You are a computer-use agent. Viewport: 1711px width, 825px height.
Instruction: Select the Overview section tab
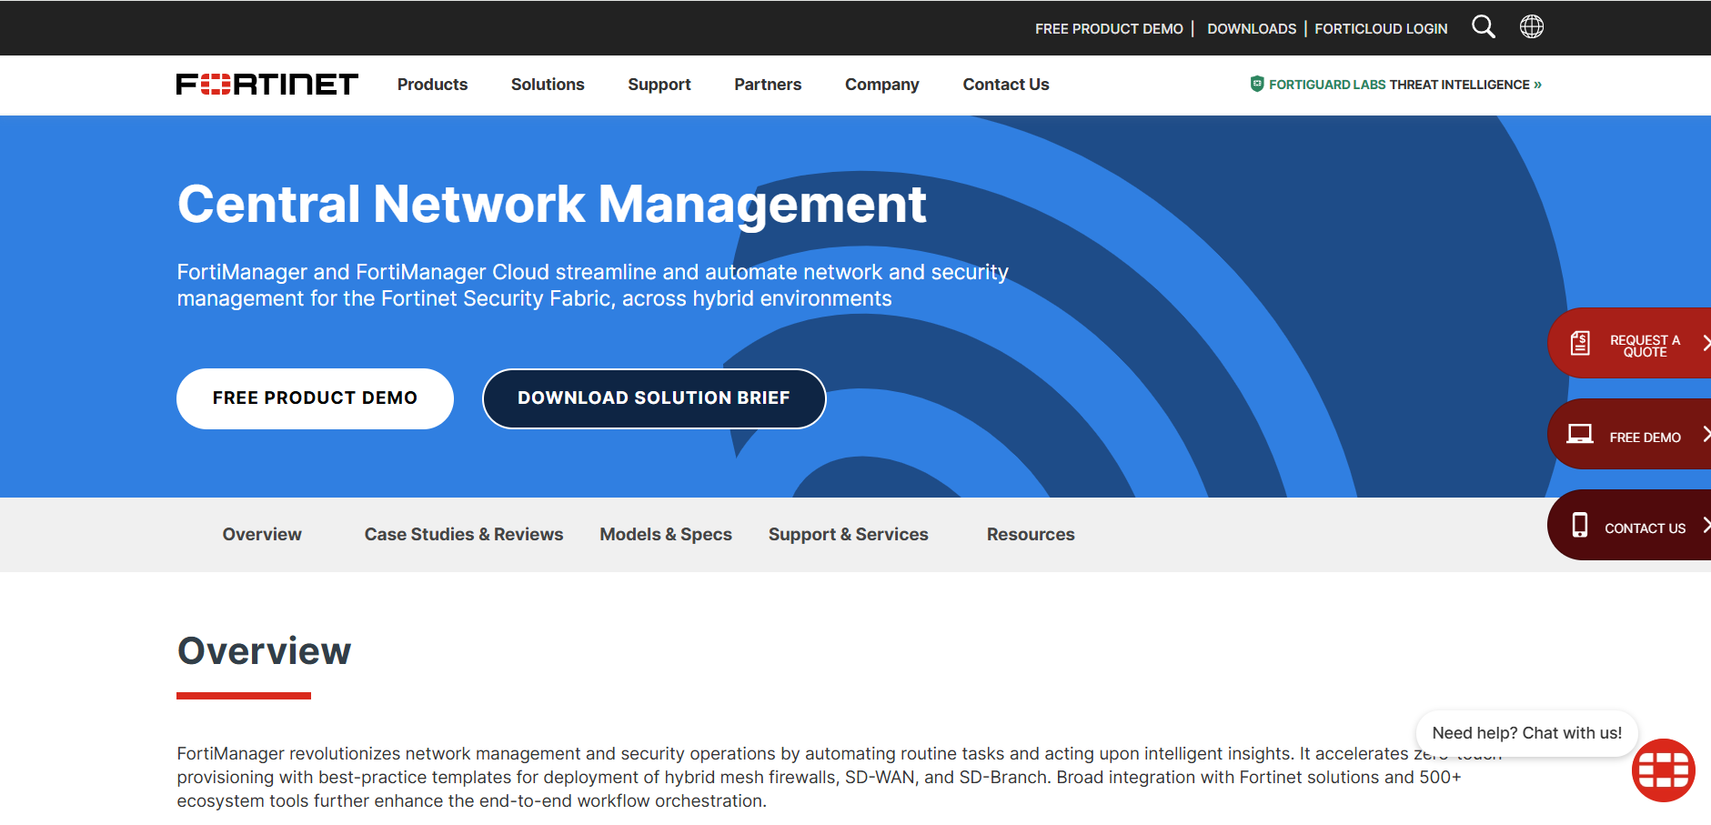point(262,535)
